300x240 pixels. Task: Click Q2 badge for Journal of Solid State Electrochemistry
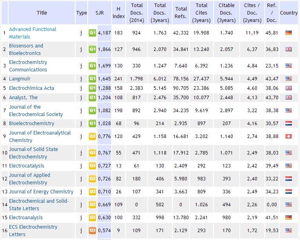[x=92, y=153]
